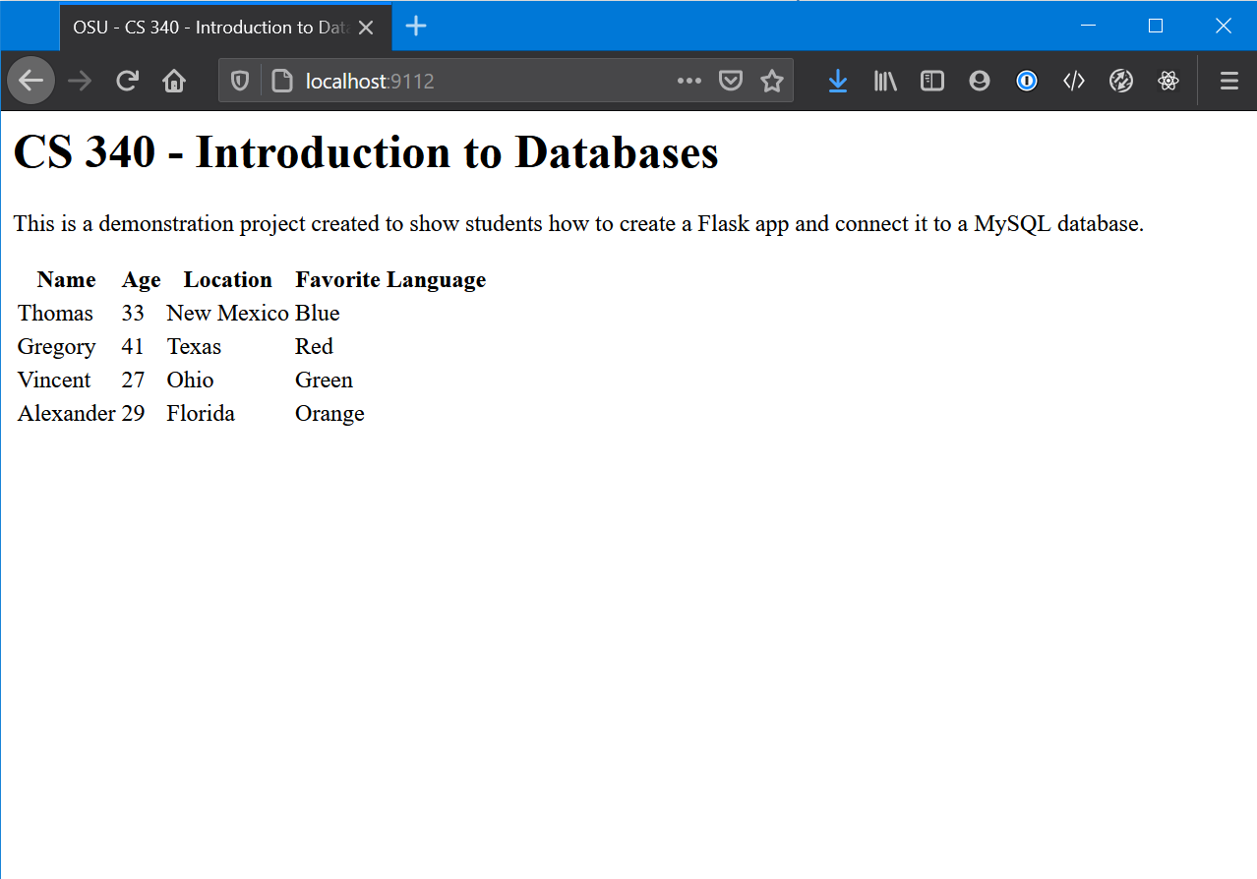Open the Firefox account icon

pyautogui.click(x=980, y=81)
